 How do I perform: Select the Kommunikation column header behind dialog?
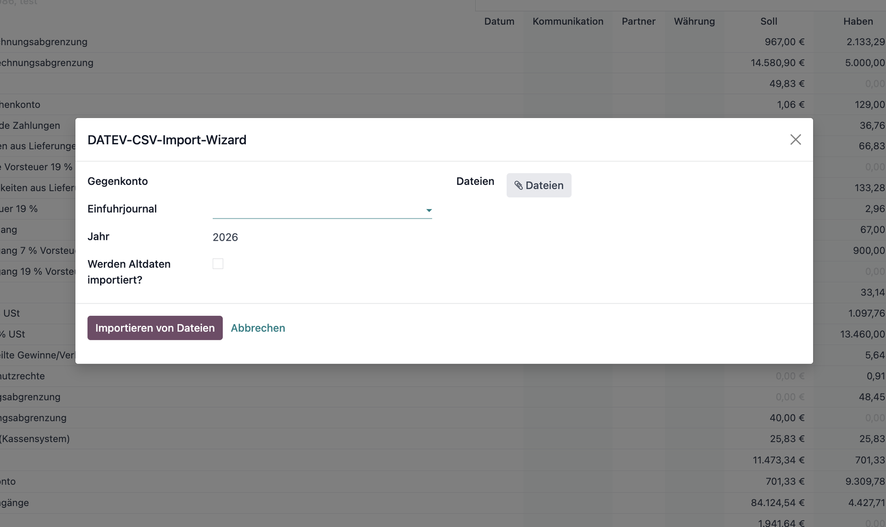[568, 21]
